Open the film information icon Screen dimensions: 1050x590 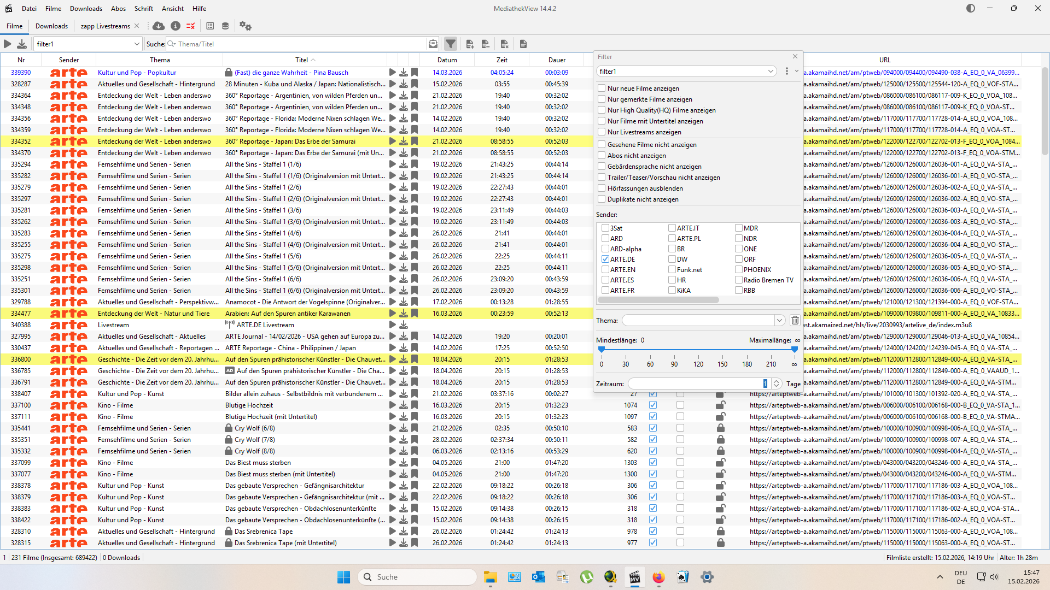pyautogui.click(x=176, y=26)
